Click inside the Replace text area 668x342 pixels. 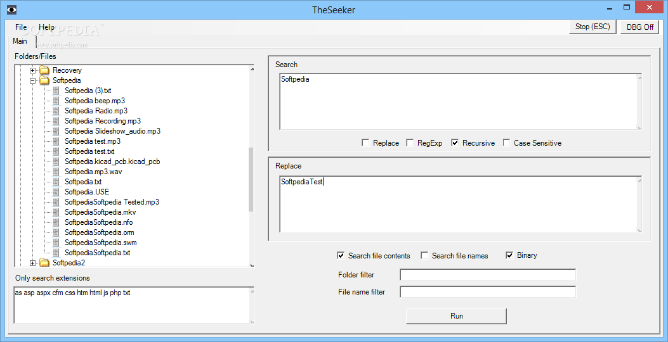pyautogui.click(x=461, y=204)
